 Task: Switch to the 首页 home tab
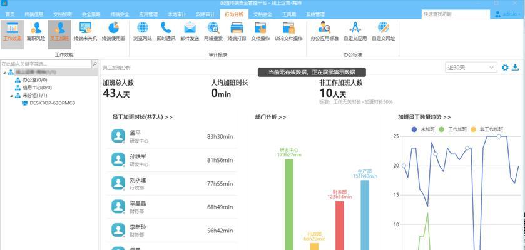click(x=10, y=15)
